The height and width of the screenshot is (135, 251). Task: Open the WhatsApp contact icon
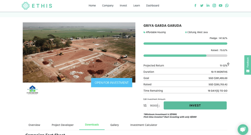click(x=227, y=5)
